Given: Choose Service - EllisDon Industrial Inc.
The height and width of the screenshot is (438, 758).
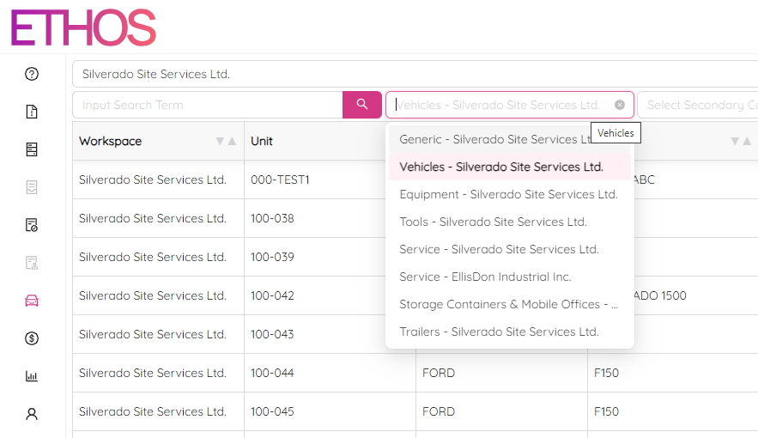Looking at the screenshot, I should coord(485,277).
